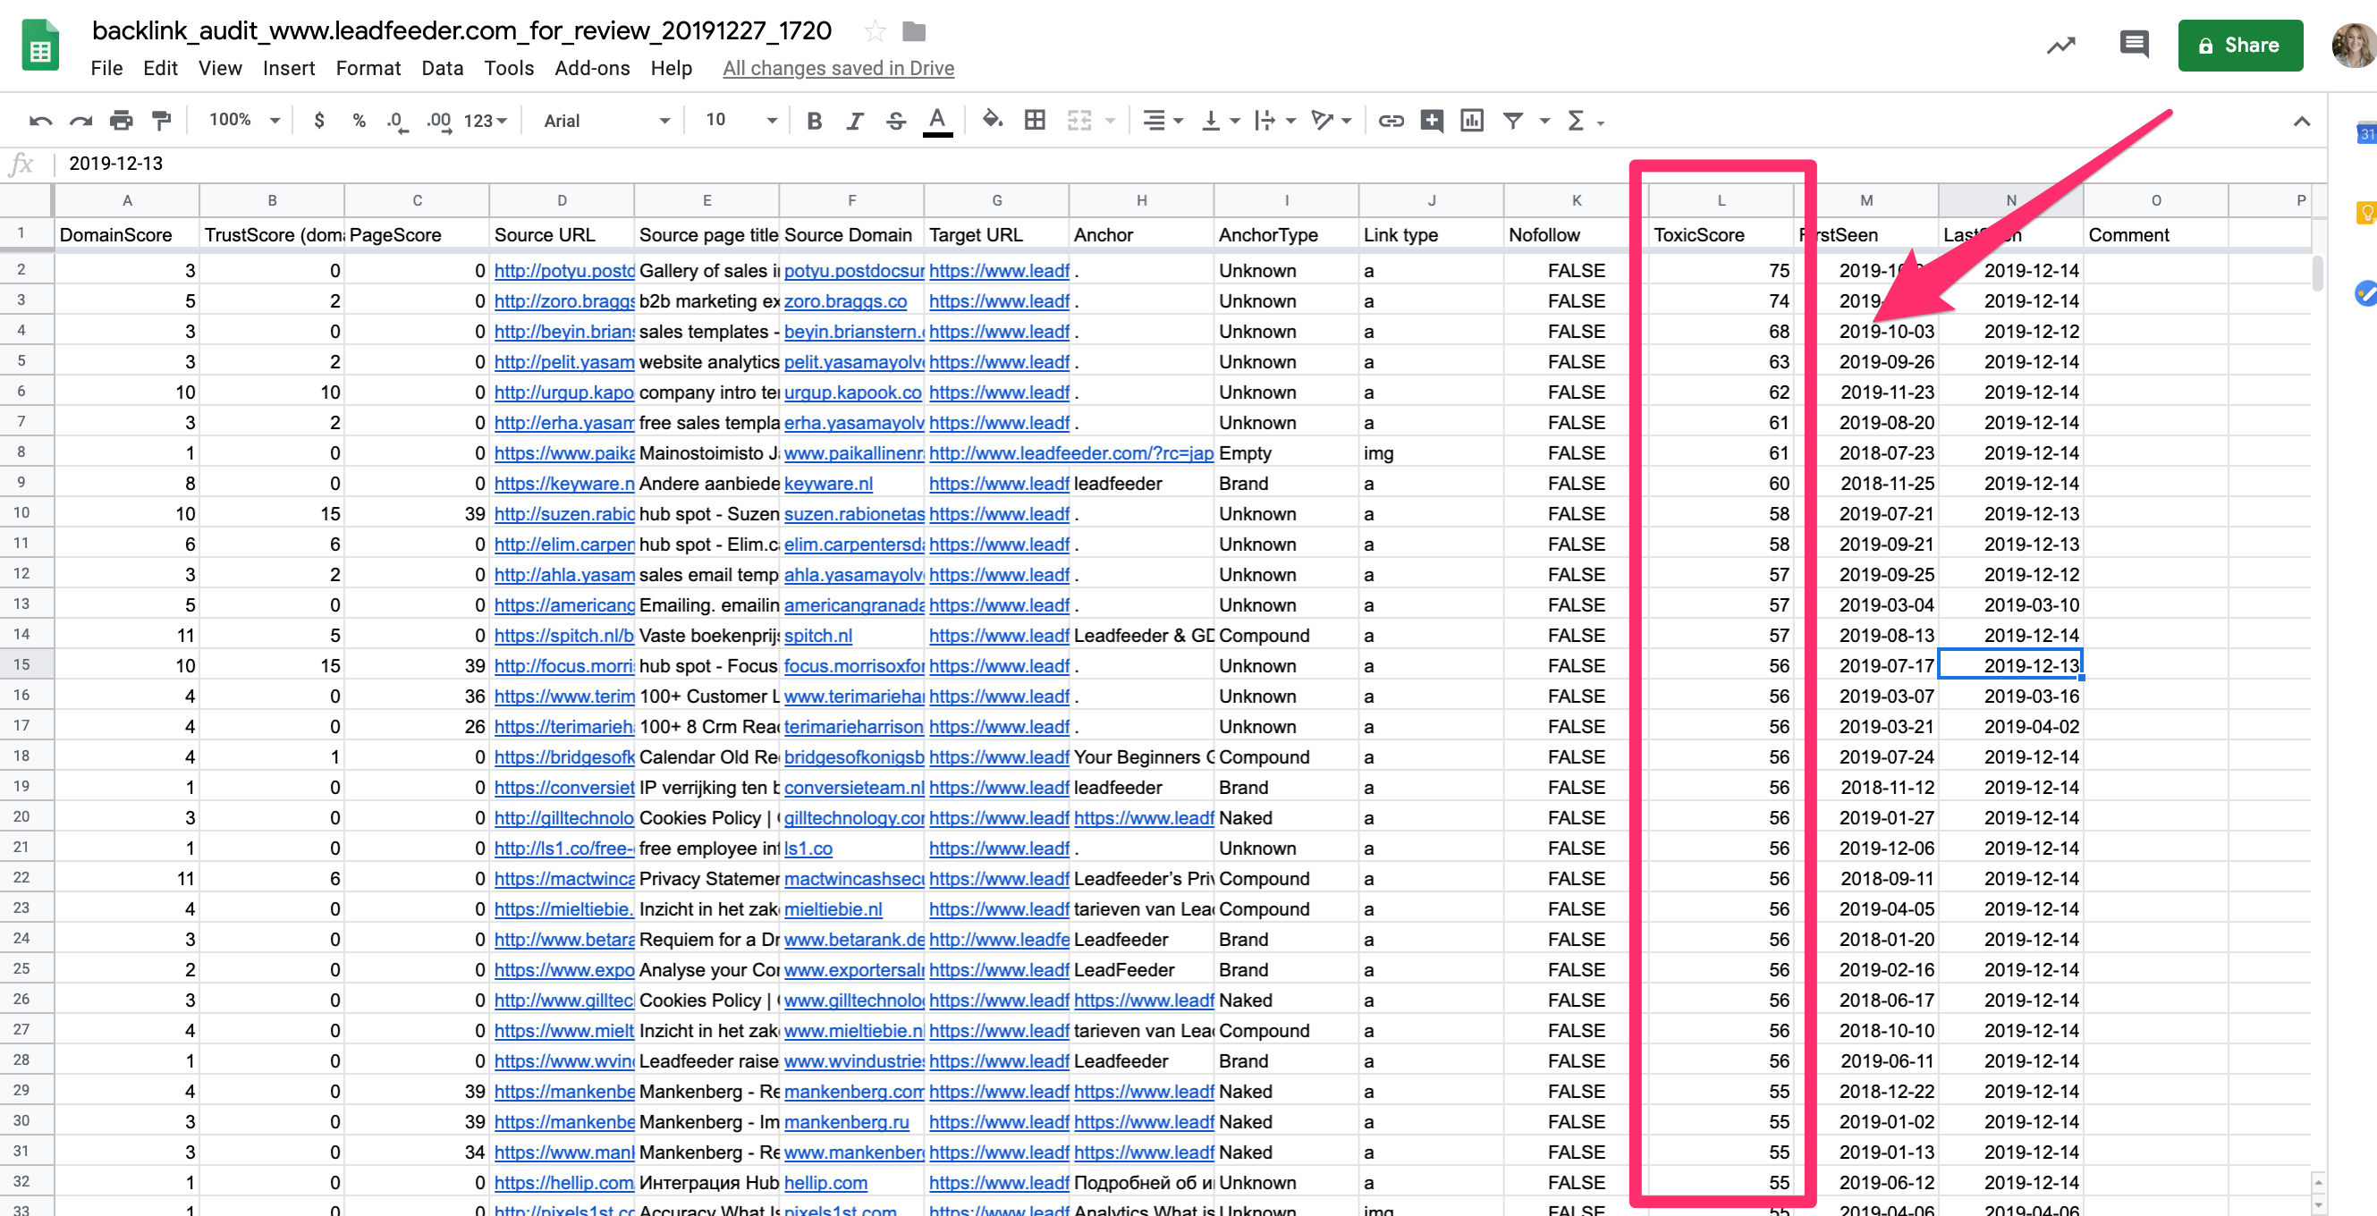
Task: Click the Insert comment icon
Action: click(1431, 121)
